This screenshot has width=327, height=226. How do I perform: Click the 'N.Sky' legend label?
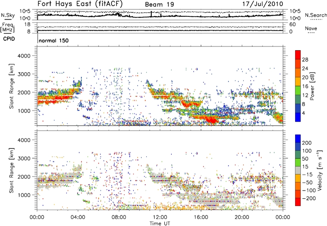click(8, 15)
